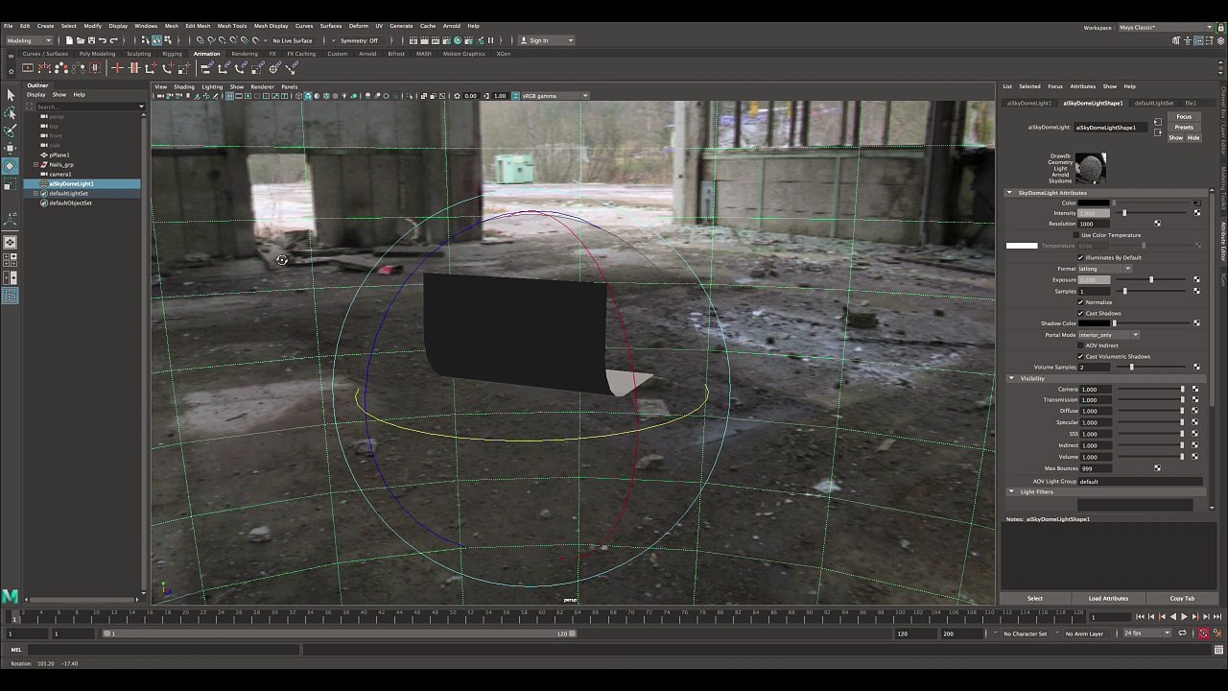Click the Resolution input field

pyautogui.click(x=1094, y=224)
